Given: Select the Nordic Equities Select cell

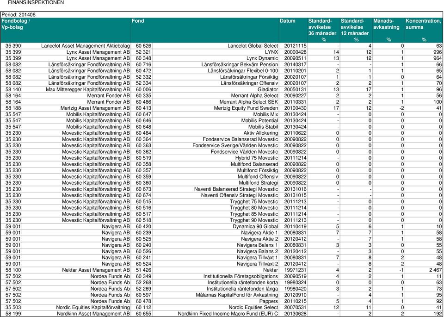Looking at the screenshot, I should pyautogui.click(x=215, y=308).
